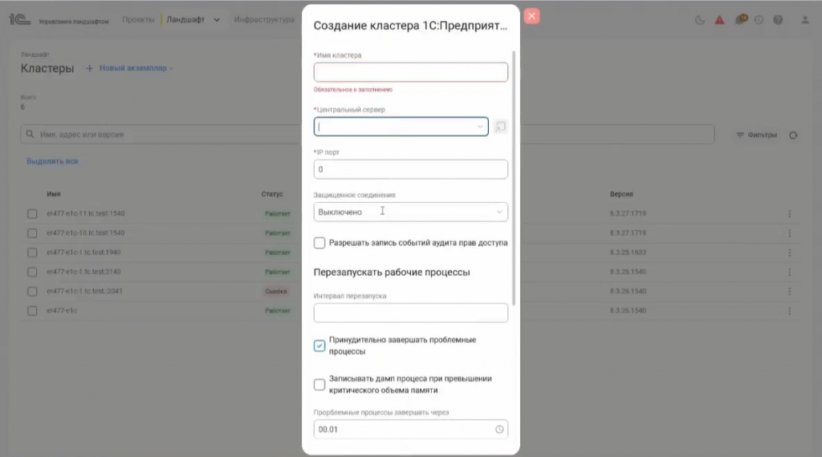Click the Имя кластера input field

pos(410,72)
